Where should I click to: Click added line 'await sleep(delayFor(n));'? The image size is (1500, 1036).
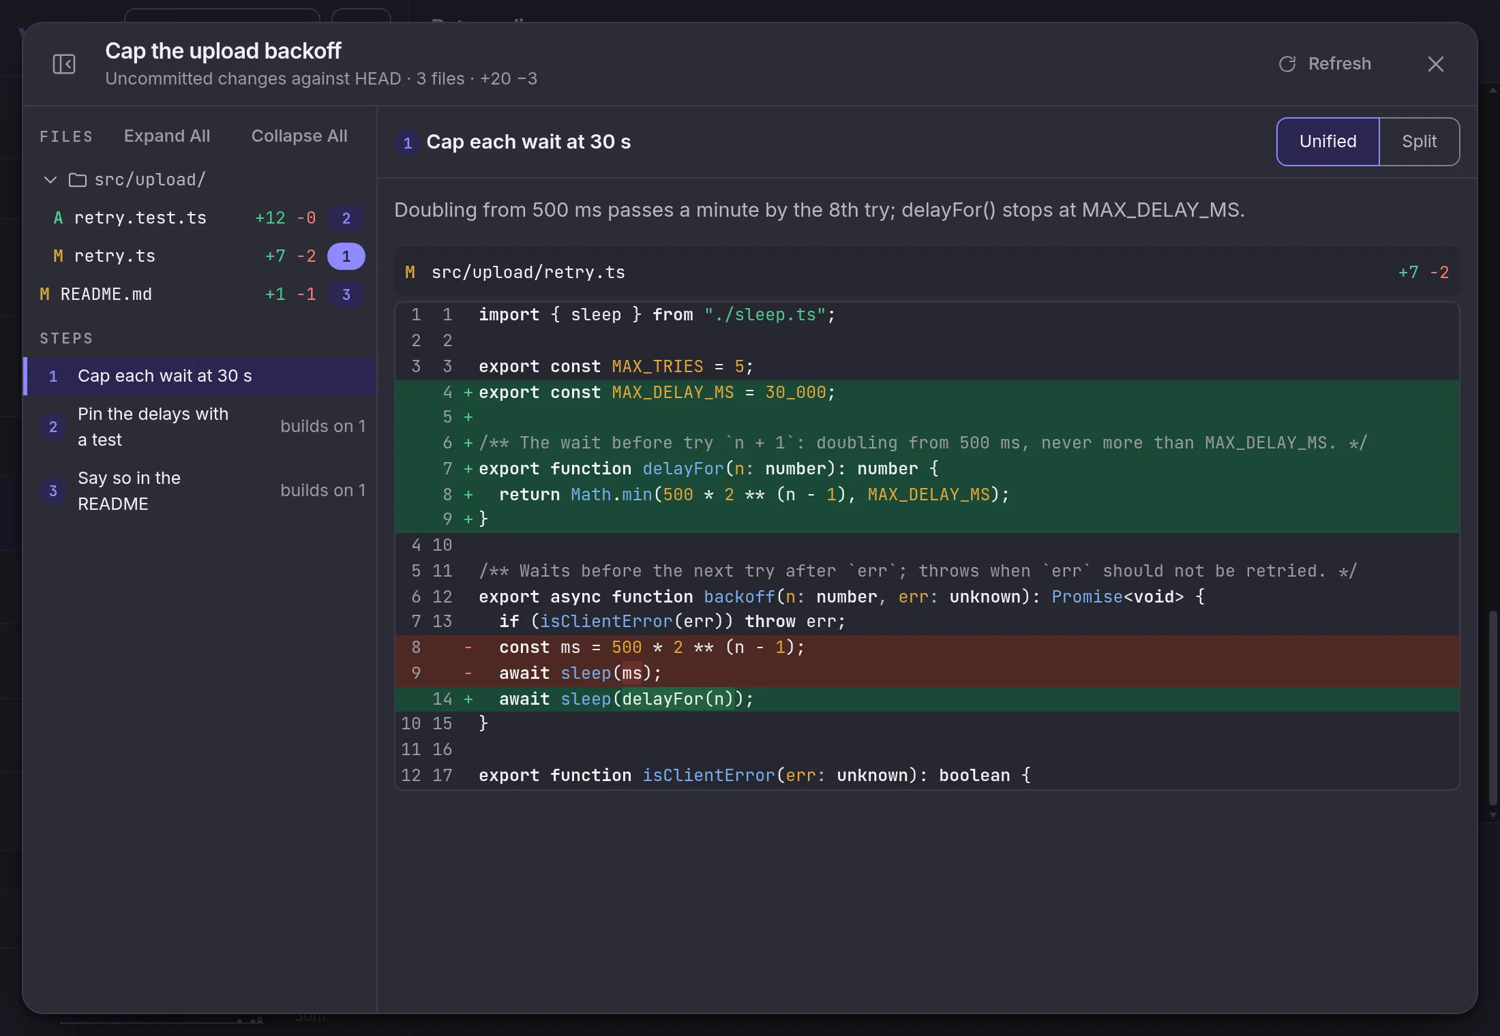[x=927, y=699]
